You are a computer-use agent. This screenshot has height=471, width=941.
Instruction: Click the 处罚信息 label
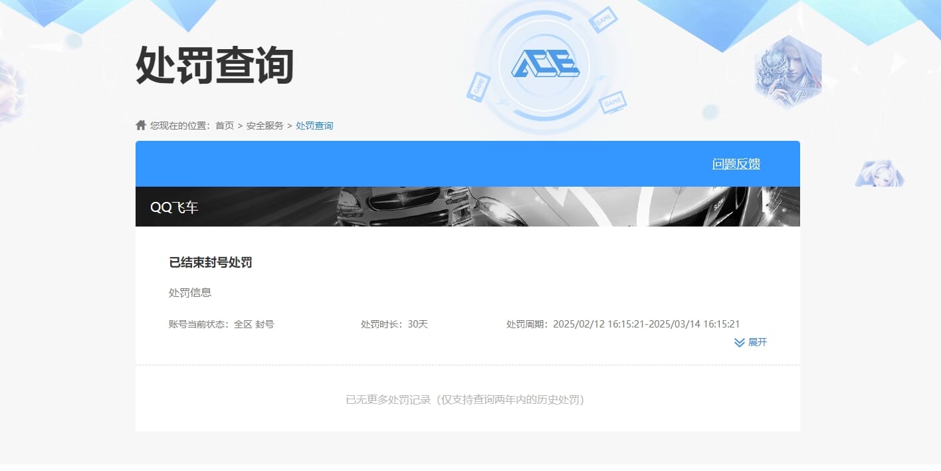190,292
